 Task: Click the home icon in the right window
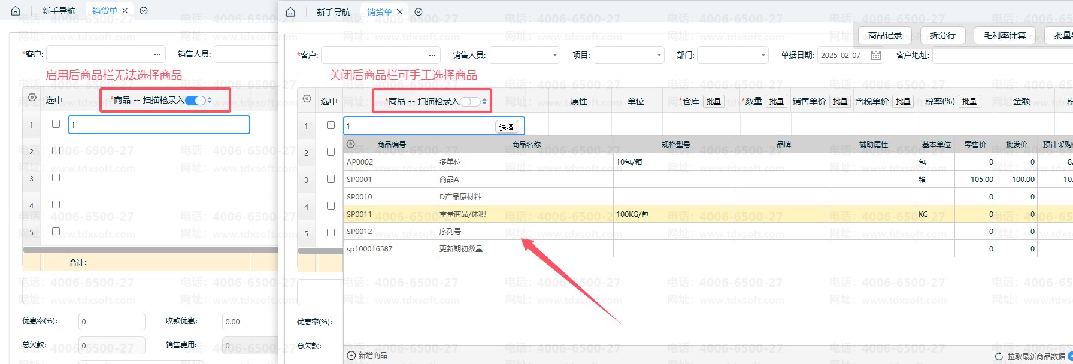290,12
